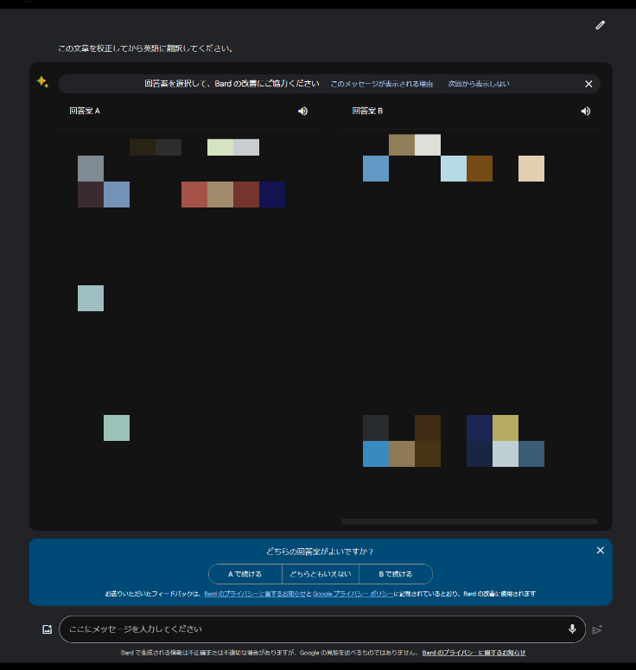636x670 pixels.
Task: Dismiss the Bard improvement banner with X
Action: point(588,84)
